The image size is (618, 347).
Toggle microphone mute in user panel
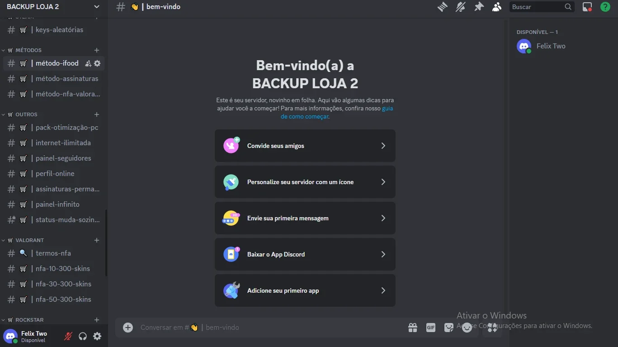tap(68, 336)
